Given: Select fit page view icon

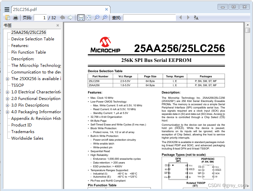Looking at the screenshot, I should [x=89, y=18].
